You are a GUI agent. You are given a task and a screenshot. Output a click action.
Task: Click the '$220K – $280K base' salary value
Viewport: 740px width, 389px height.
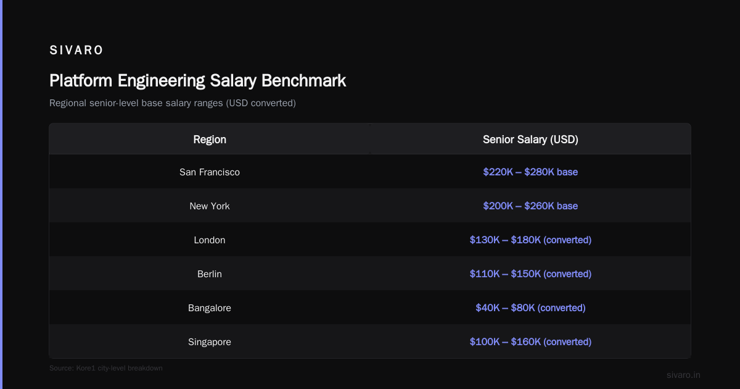[x=530, y=172]
